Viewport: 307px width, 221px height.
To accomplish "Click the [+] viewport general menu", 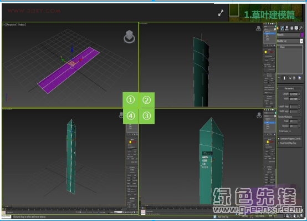I will click(4, 25).
